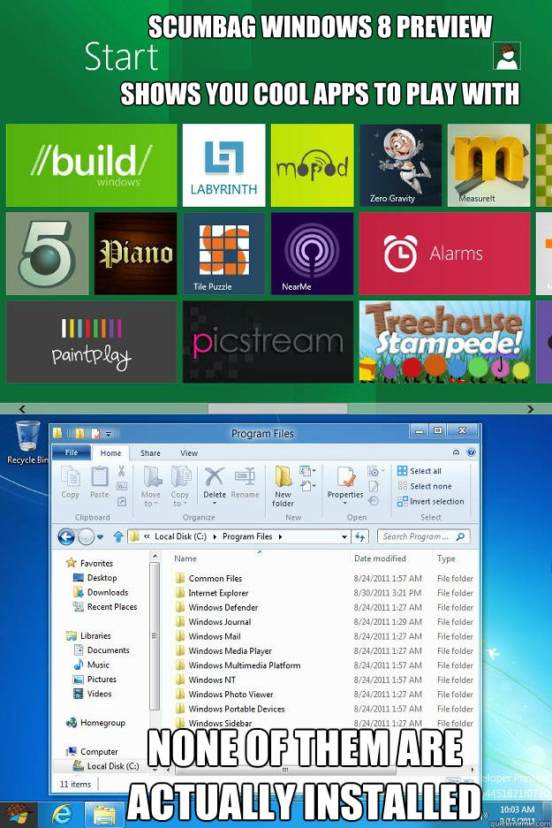Image resolution: width=552 pixels, height=828 pixels.
Task: Open the File tab in Explorer
Action: tap(72, 452)
